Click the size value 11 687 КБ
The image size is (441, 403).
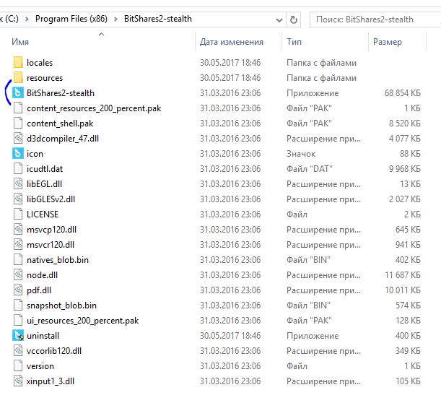click(403, 275)
